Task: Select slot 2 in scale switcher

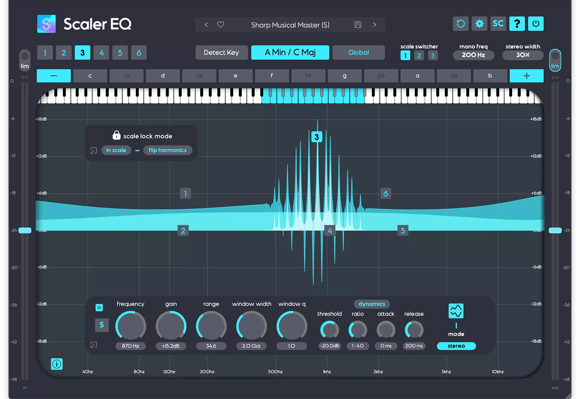Action: click(419, 55)
